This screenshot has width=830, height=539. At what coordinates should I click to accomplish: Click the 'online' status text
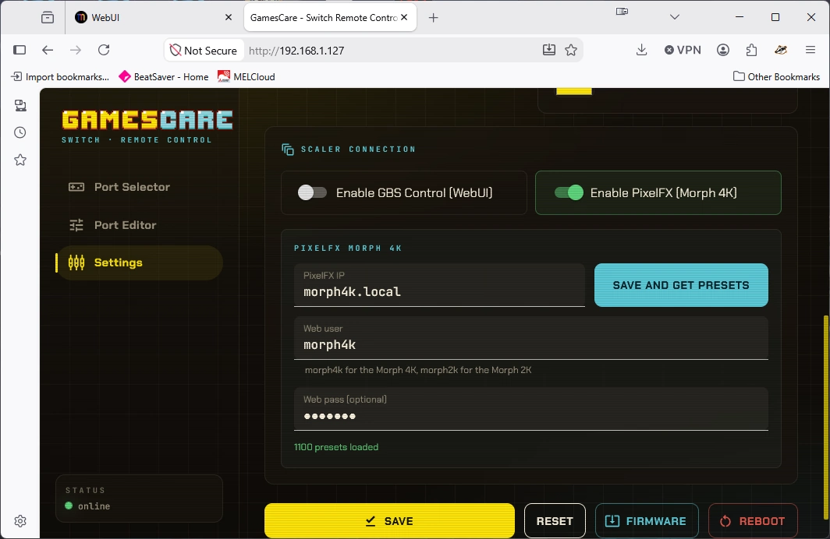[94, 506]
